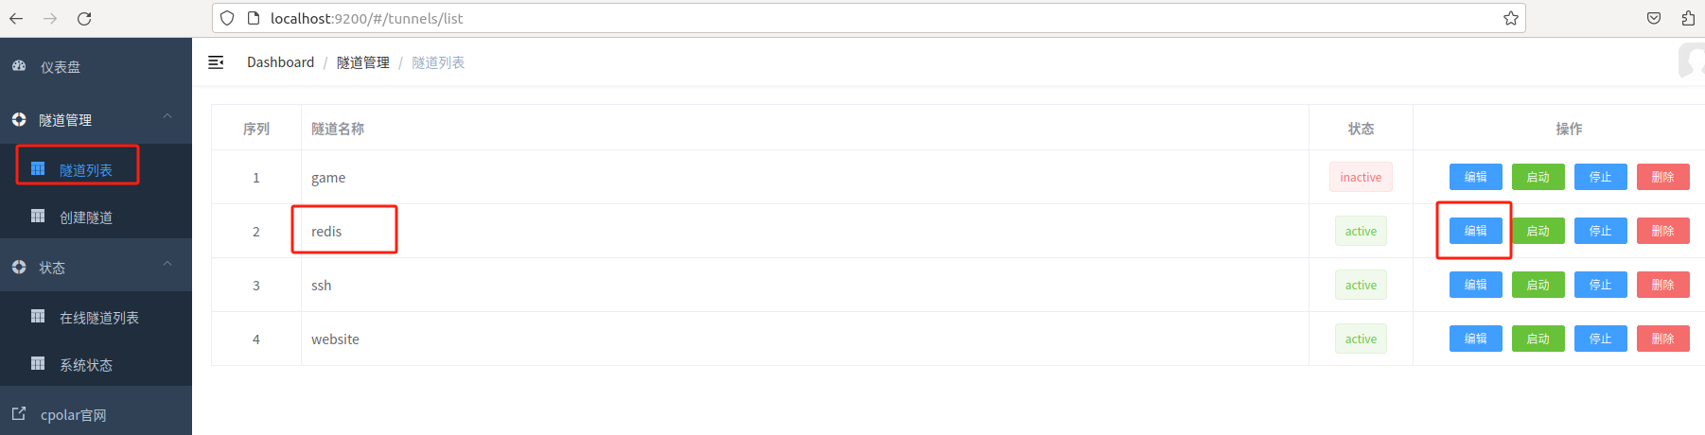Click 启动 button for the game tunnel
The height and width of the screenshot is (435, 1705).
1538,177
